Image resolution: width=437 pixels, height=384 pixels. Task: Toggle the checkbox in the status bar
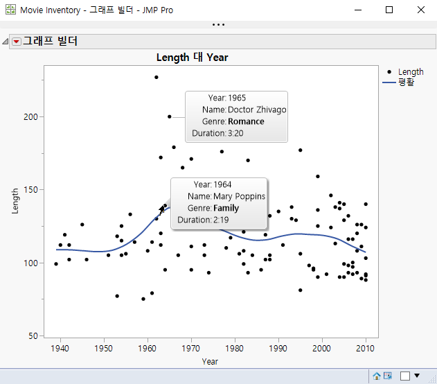[x=405, y=376]
